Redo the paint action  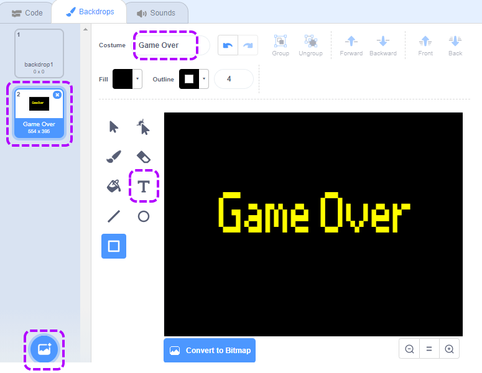pos(248,45)
